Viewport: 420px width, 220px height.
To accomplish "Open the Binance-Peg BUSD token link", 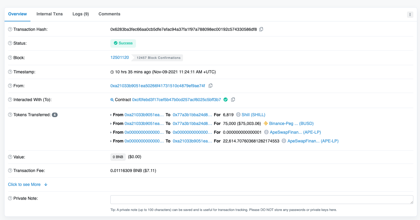I will (291, 123).
